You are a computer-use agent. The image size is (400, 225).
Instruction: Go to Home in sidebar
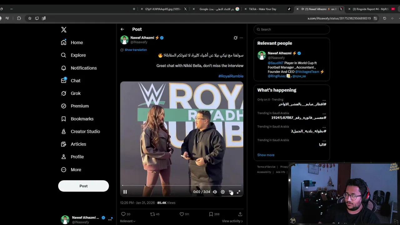(x=72, y=42)
